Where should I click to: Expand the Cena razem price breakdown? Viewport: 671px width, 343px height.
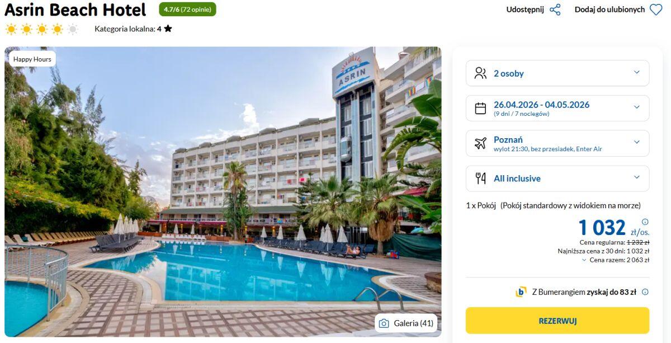coord(615,260)
